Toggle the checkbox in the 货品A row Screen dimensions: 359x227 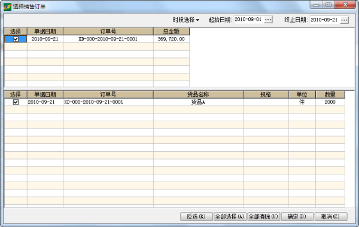coord(16,102)
